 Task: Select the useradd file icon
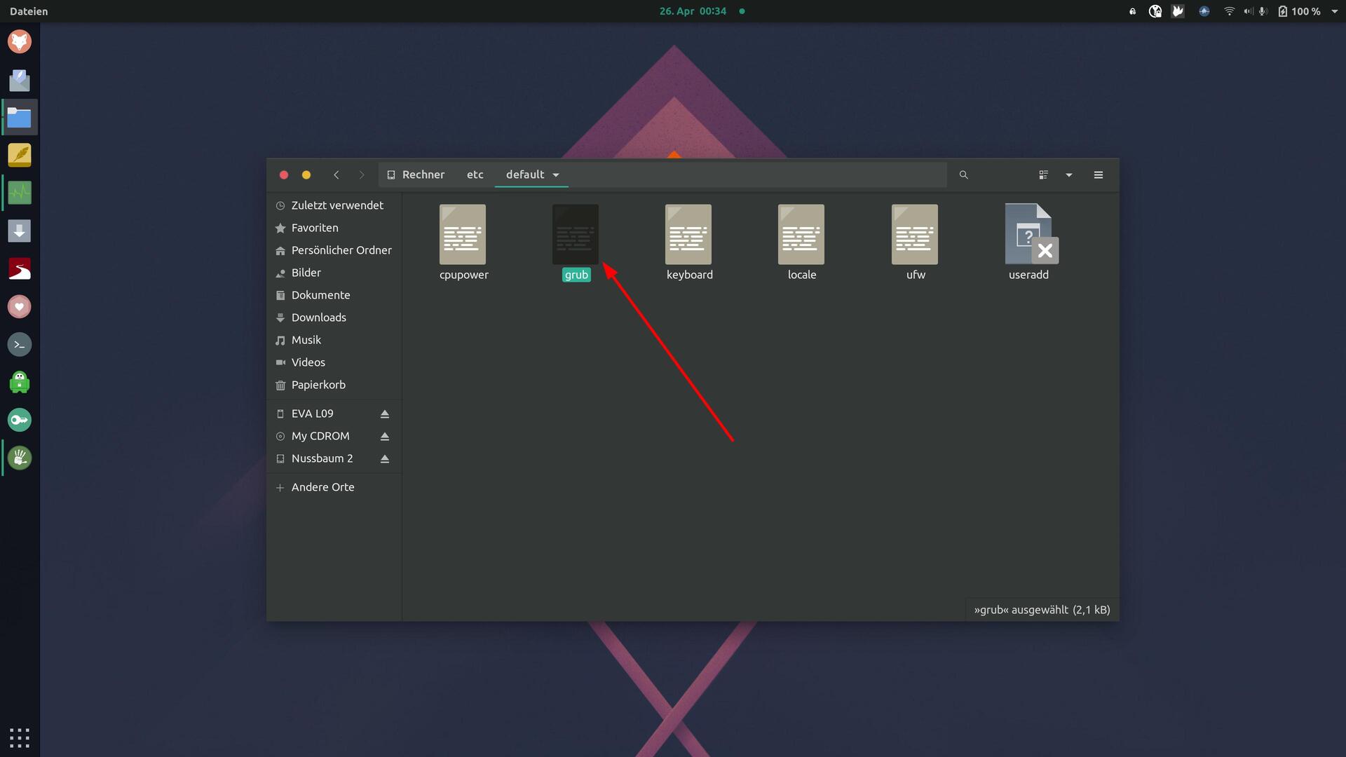[1028, 235]
